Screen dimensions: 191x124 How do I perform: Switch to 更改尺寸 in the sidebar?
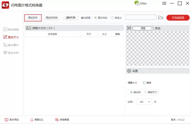(x=11, y=37)
